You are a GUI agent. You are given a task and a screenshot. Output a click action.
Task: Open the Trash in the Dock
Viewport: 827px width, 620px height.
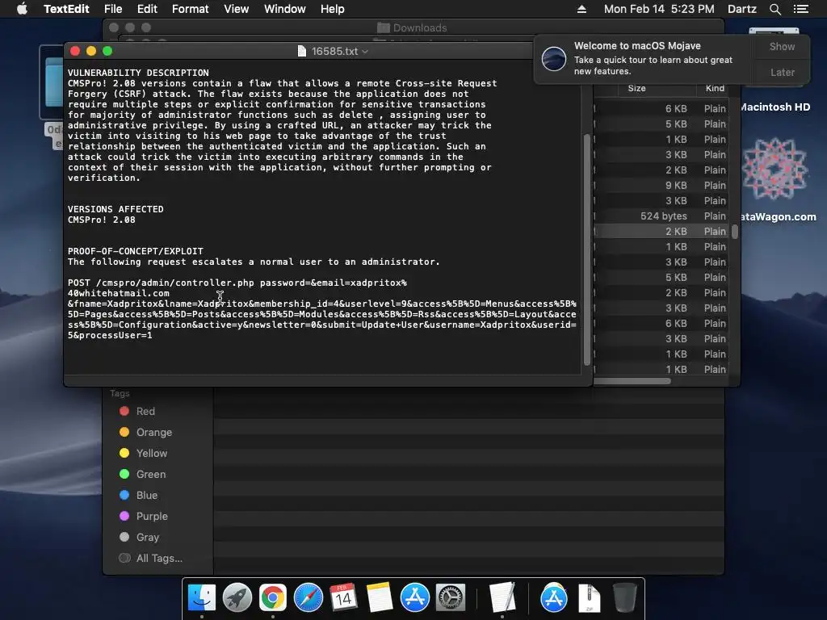tap(625, 598)
